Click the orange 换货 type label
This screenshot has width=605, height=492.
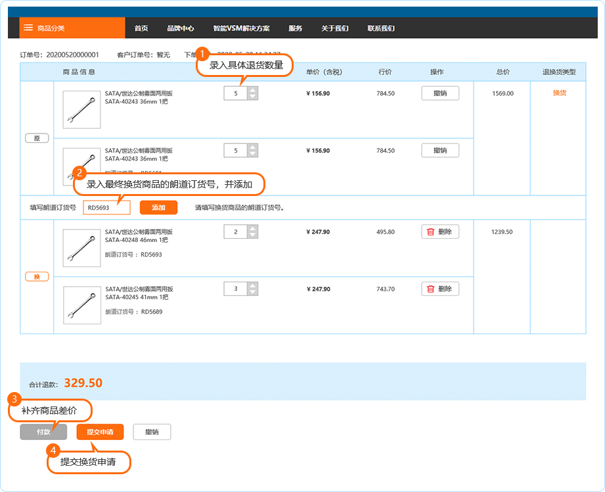click(x=559, y=93)
